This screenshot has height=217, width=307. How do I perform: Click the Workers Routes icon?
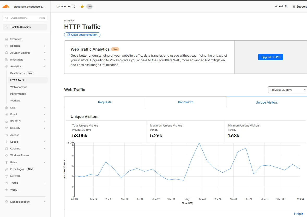click(x=7, y=155)
